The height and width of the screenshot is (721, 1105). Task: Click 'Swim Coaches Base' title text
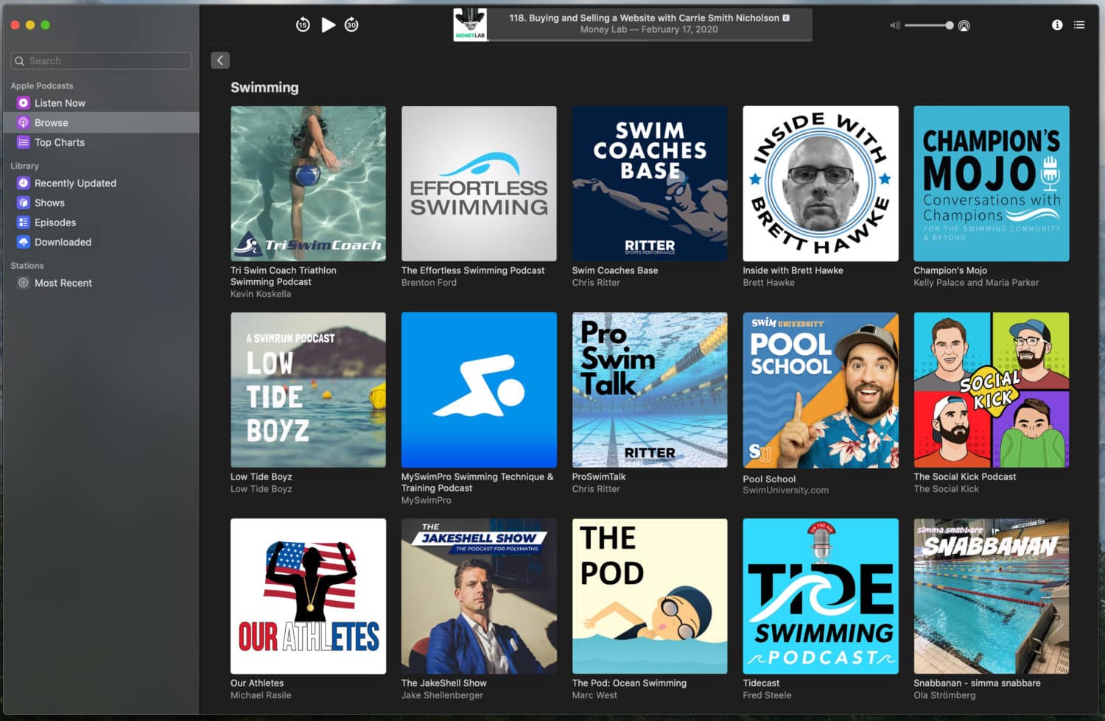point(615,270)
